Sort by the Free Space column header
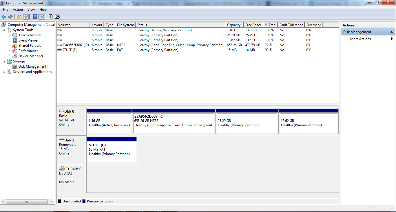396x212 pixels. click(253, 25)
